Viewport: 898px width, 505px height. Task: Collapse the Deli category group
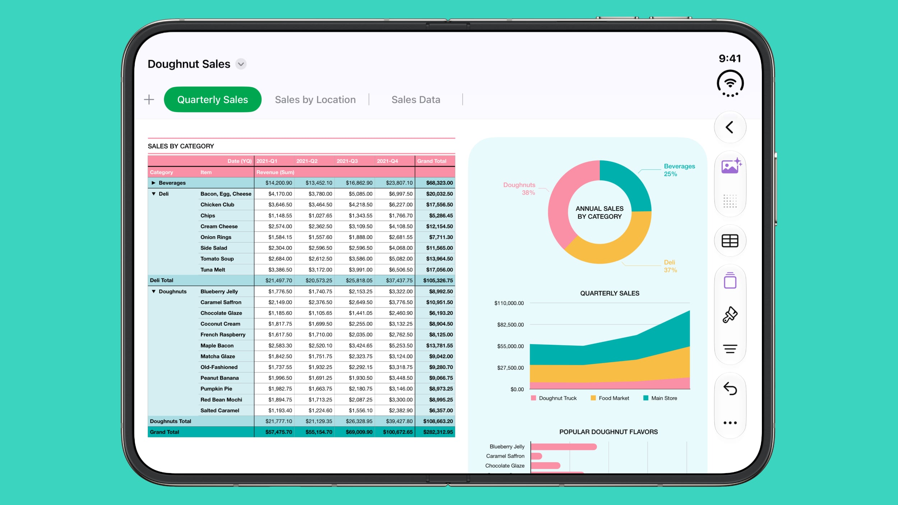(x=153, y=194)
